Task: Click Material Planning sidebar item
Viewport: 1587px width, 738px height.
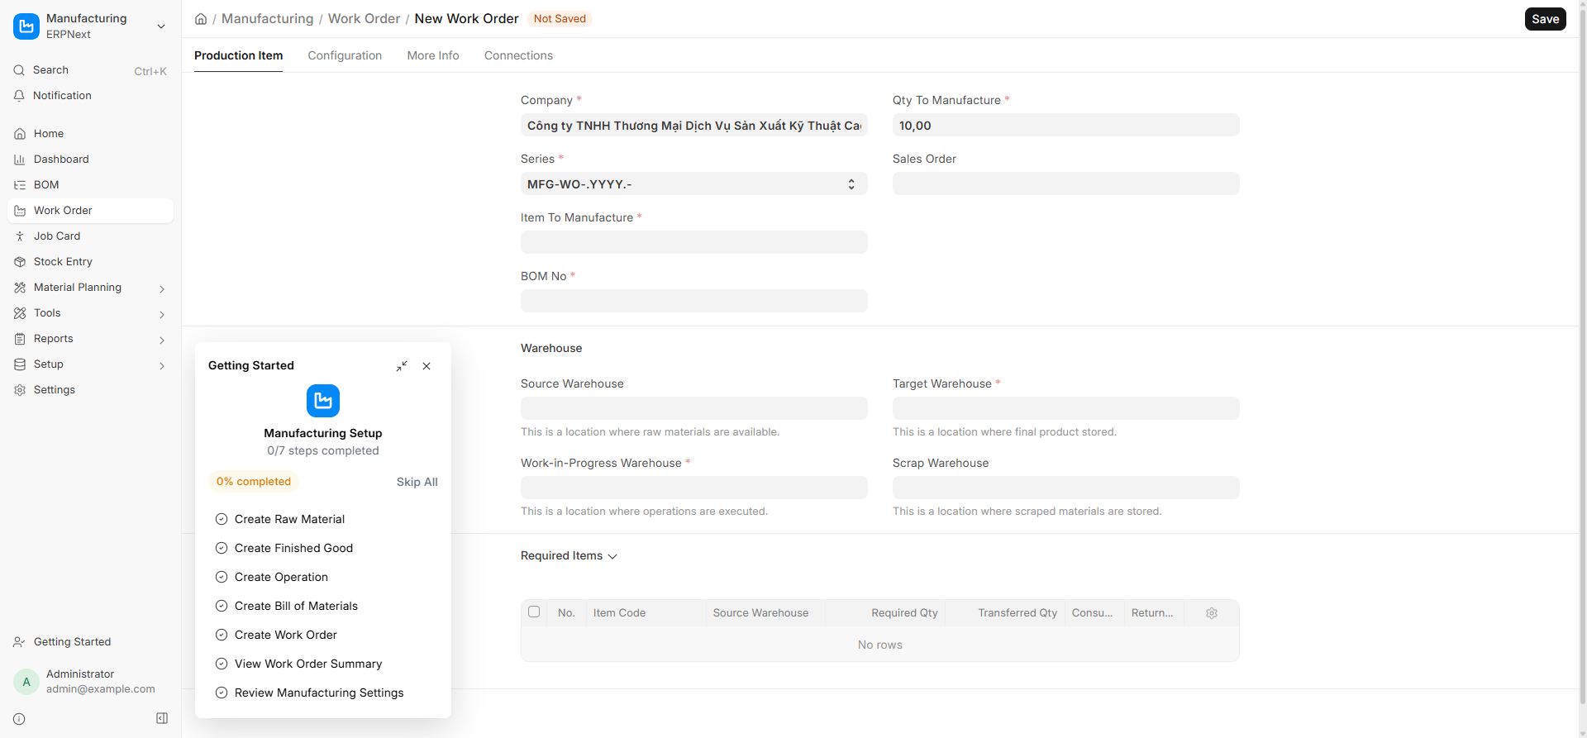Action: (90, 288)
